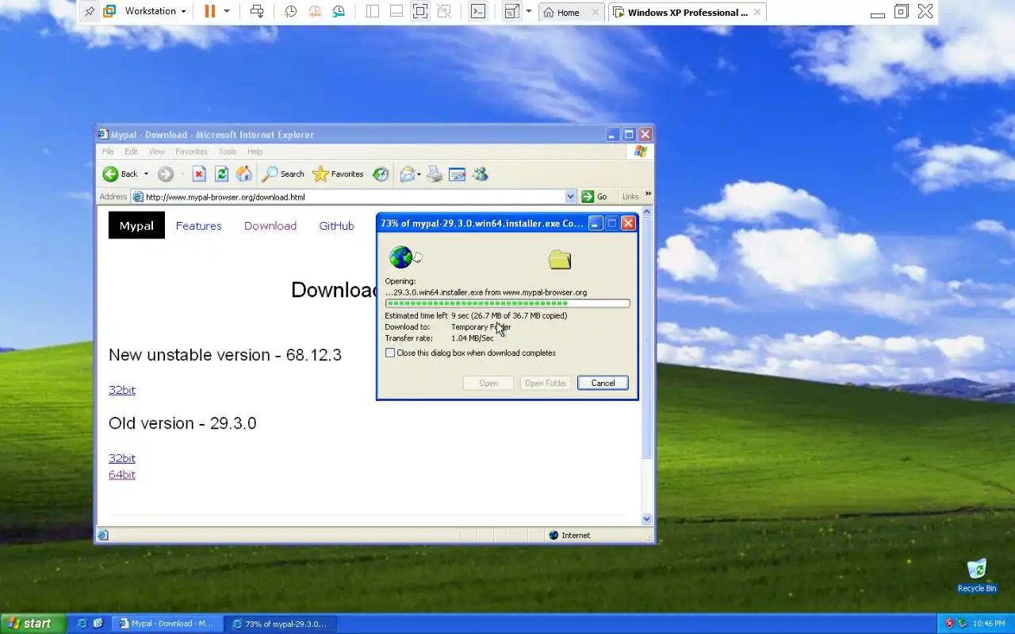1015x634 pixels.
Task: Click the Edit page icon in the IE toolbar
Action: click(x=457, y=174)
